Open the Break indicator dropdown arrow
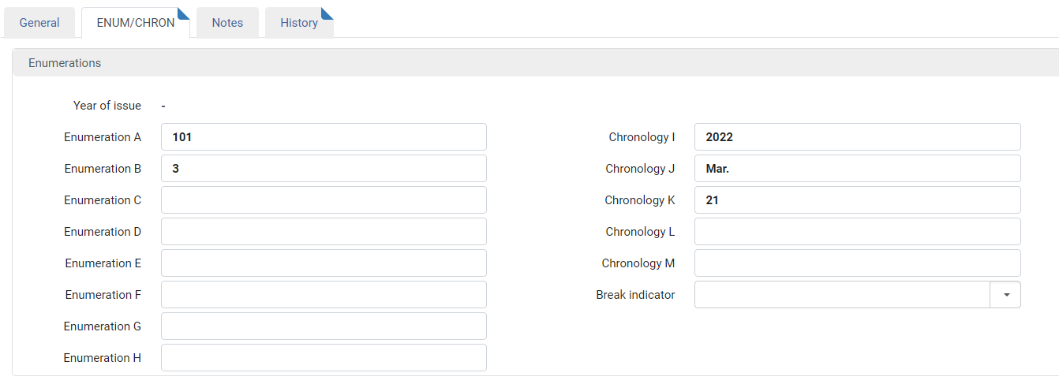This screenshot has height=384, width=1059. [1005, 295]
